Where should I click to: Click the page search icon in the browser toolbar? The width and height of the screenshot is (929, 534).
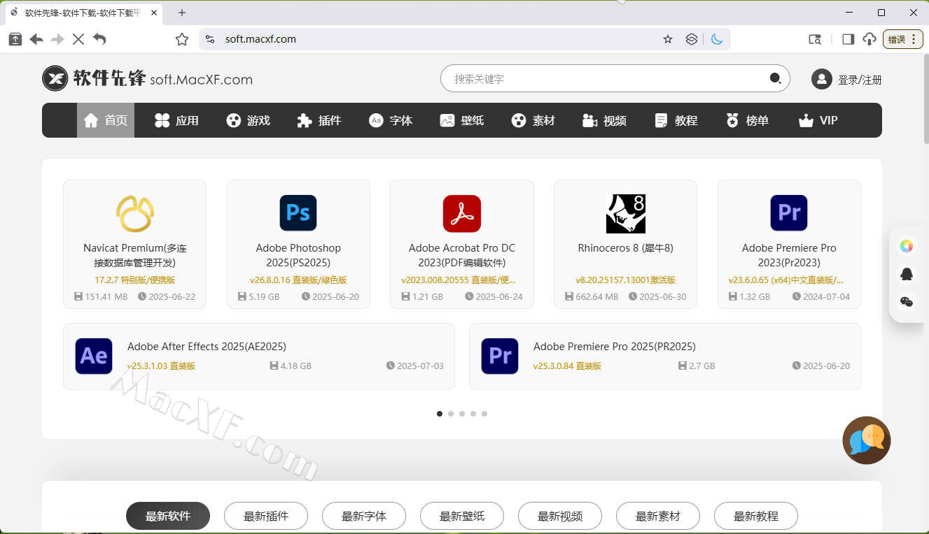click(815, 39)
